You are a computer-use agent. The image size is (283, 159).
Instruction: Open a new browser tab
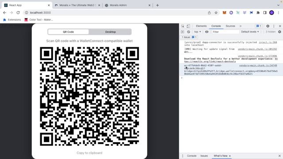coord(157,5)
